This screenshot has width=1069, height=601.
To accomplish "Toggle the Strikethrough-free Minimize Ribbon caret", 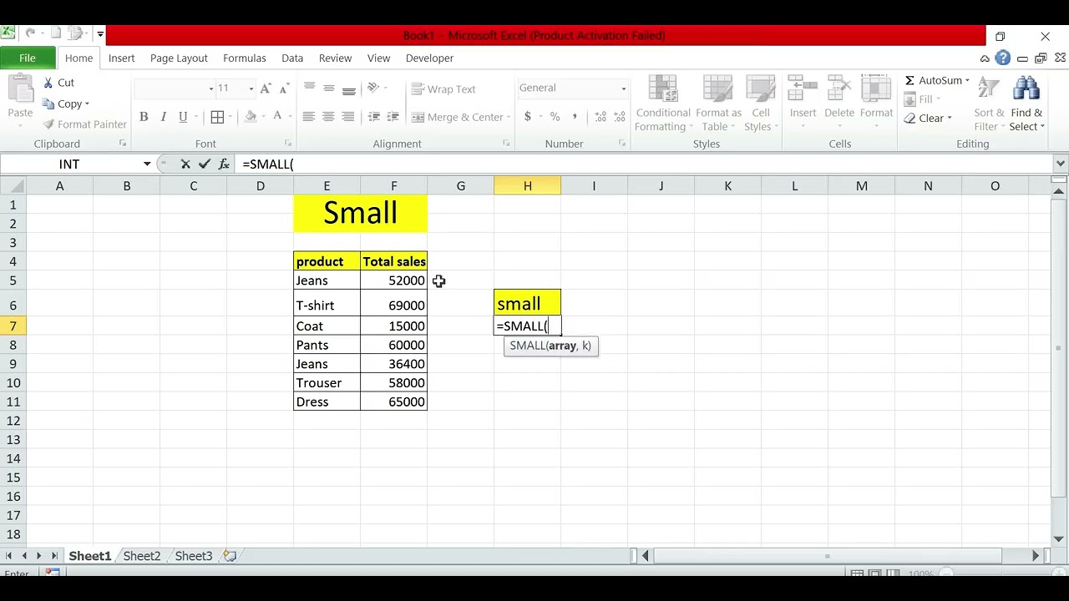I will click(x=985, y=58).
